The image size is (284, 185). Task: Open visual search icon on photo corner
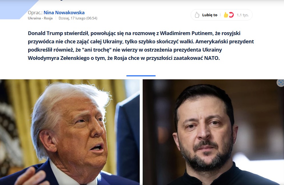(281, 83)
